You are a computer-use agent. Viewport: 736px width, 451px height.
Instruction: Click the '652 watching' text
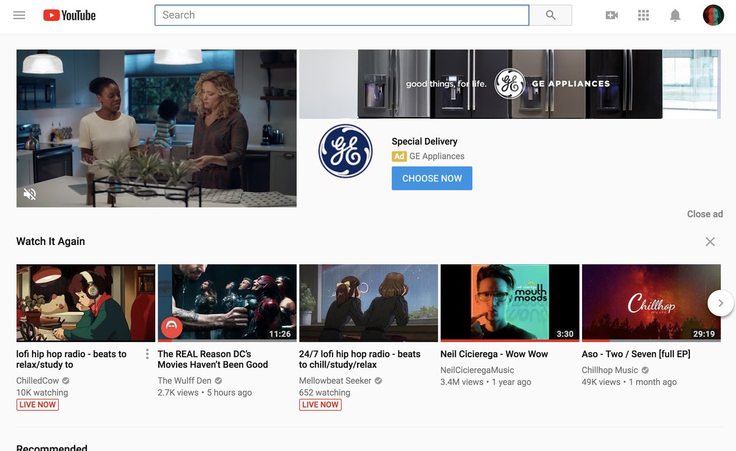(324, 393)
